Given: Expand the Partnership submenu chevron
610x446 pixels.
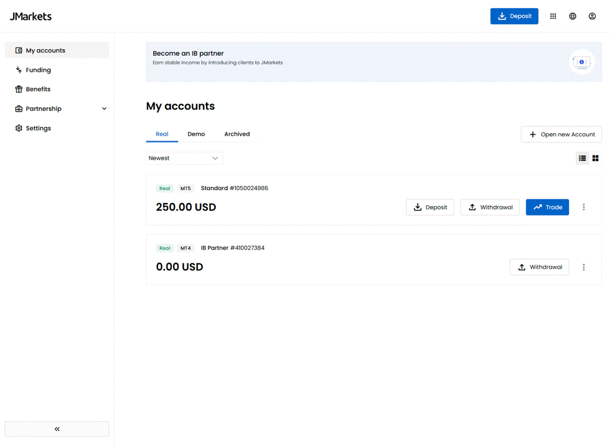Looking at the screenshot, I should 104,109.
